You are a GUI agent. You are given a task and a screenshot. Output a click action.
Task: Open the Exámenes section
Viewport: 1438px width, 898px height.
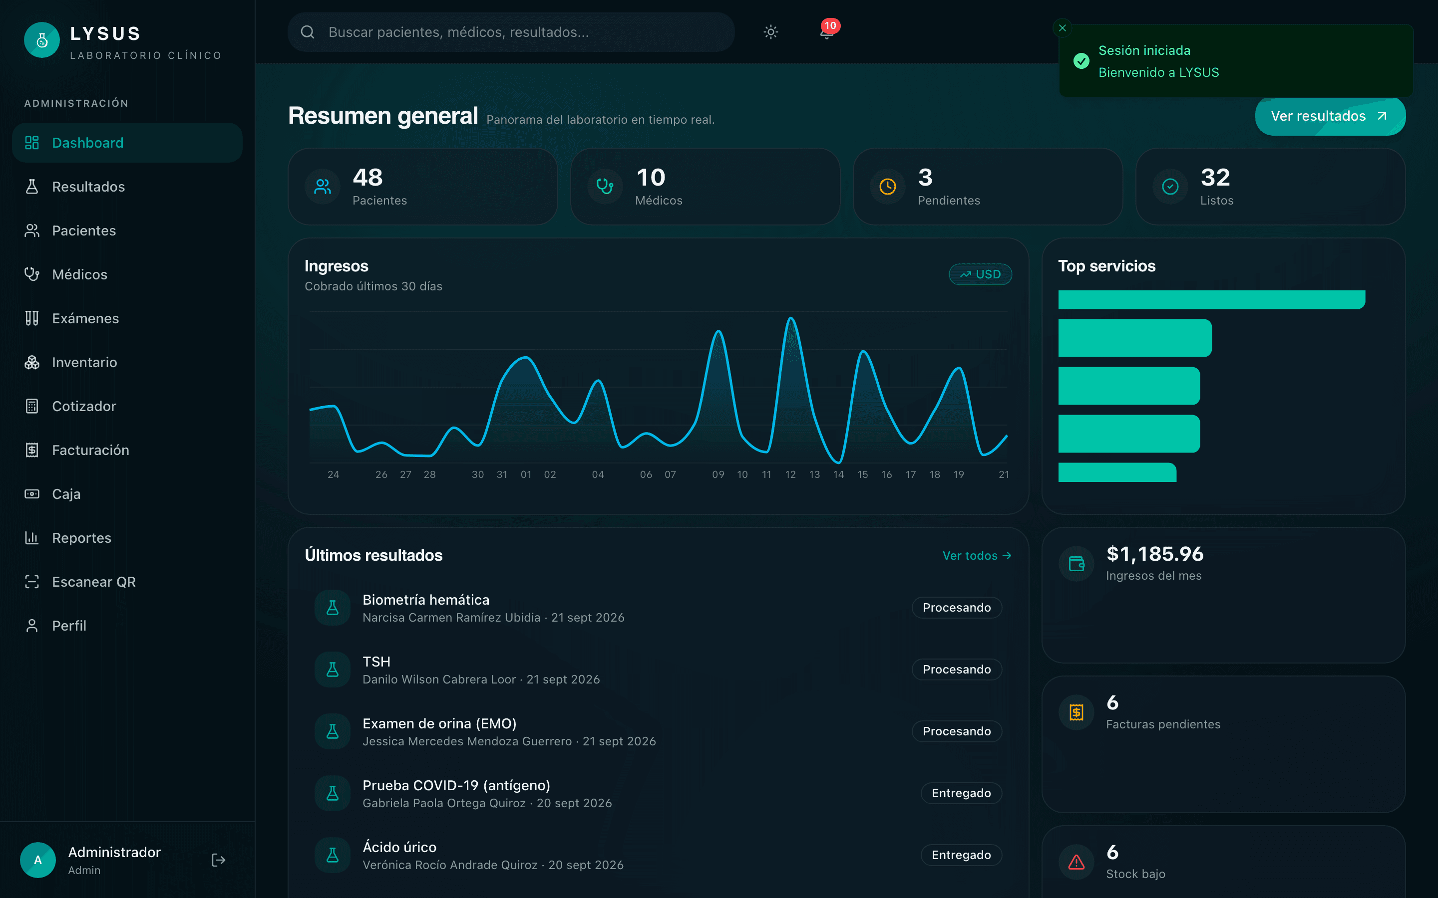click(127, 318)
